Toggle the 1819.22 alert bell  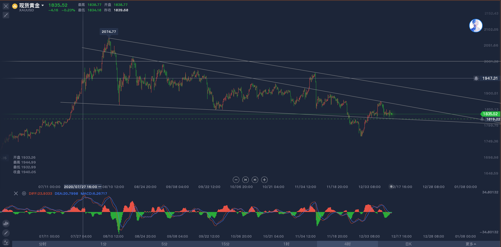coord(482,119)
